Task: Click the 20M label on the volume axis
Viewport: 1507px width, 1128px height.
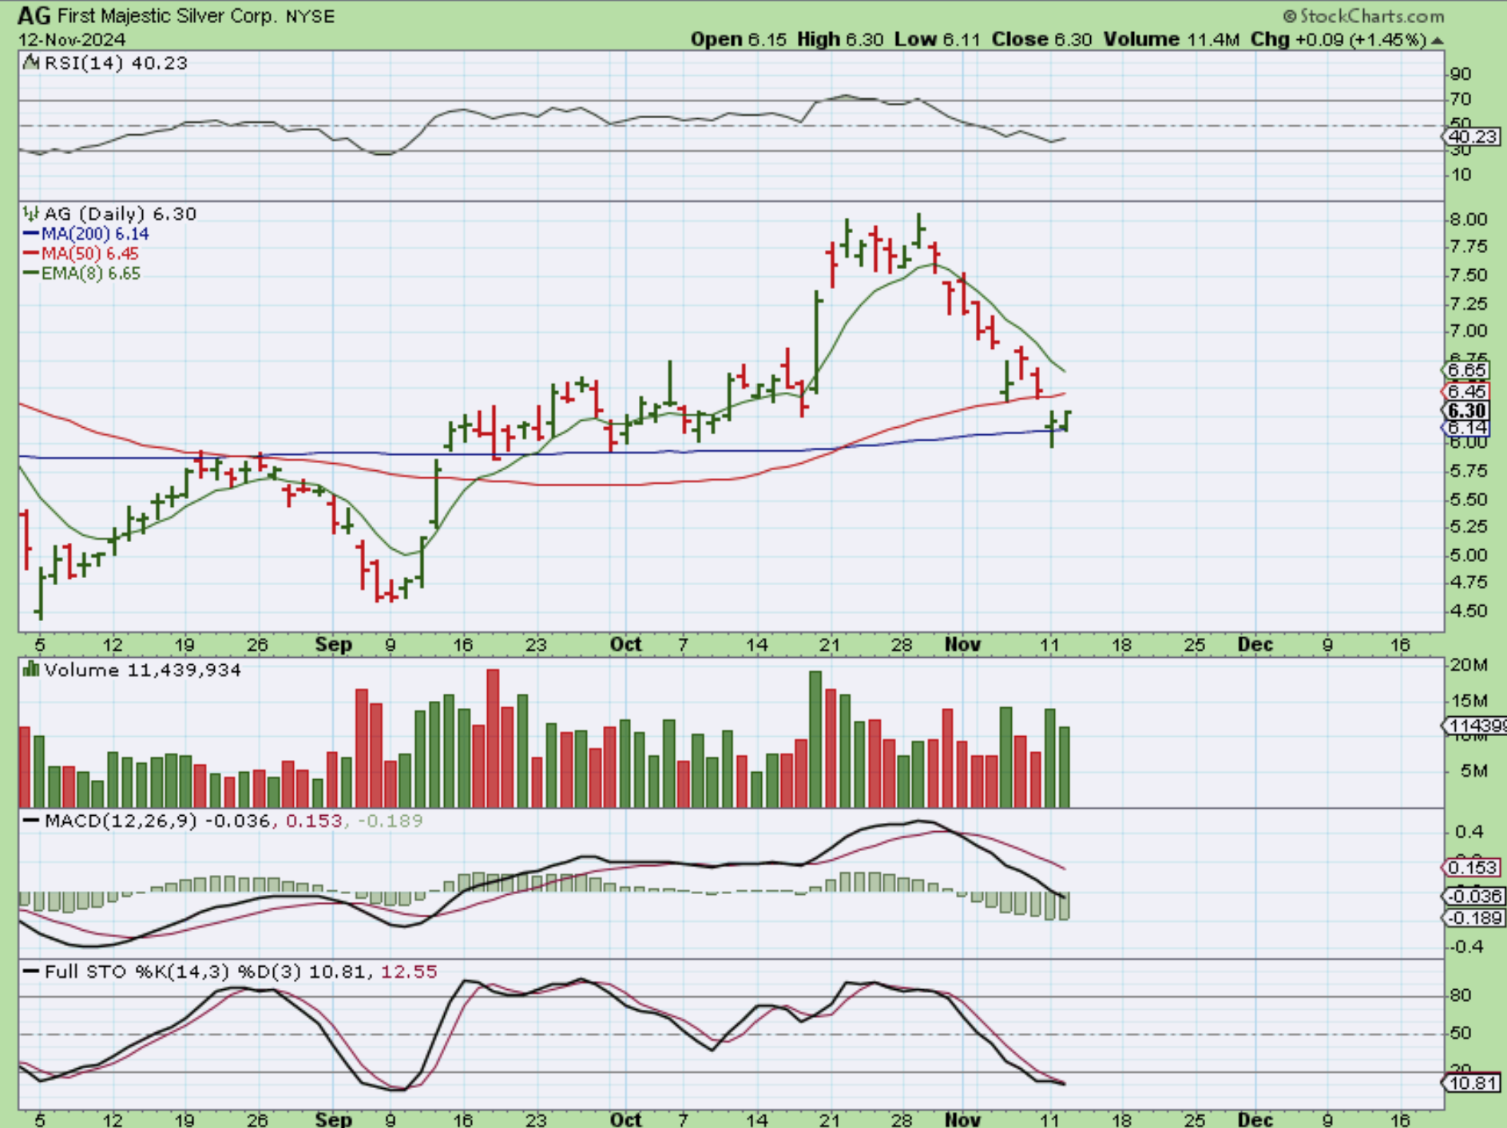Action: coord(1469,666)
